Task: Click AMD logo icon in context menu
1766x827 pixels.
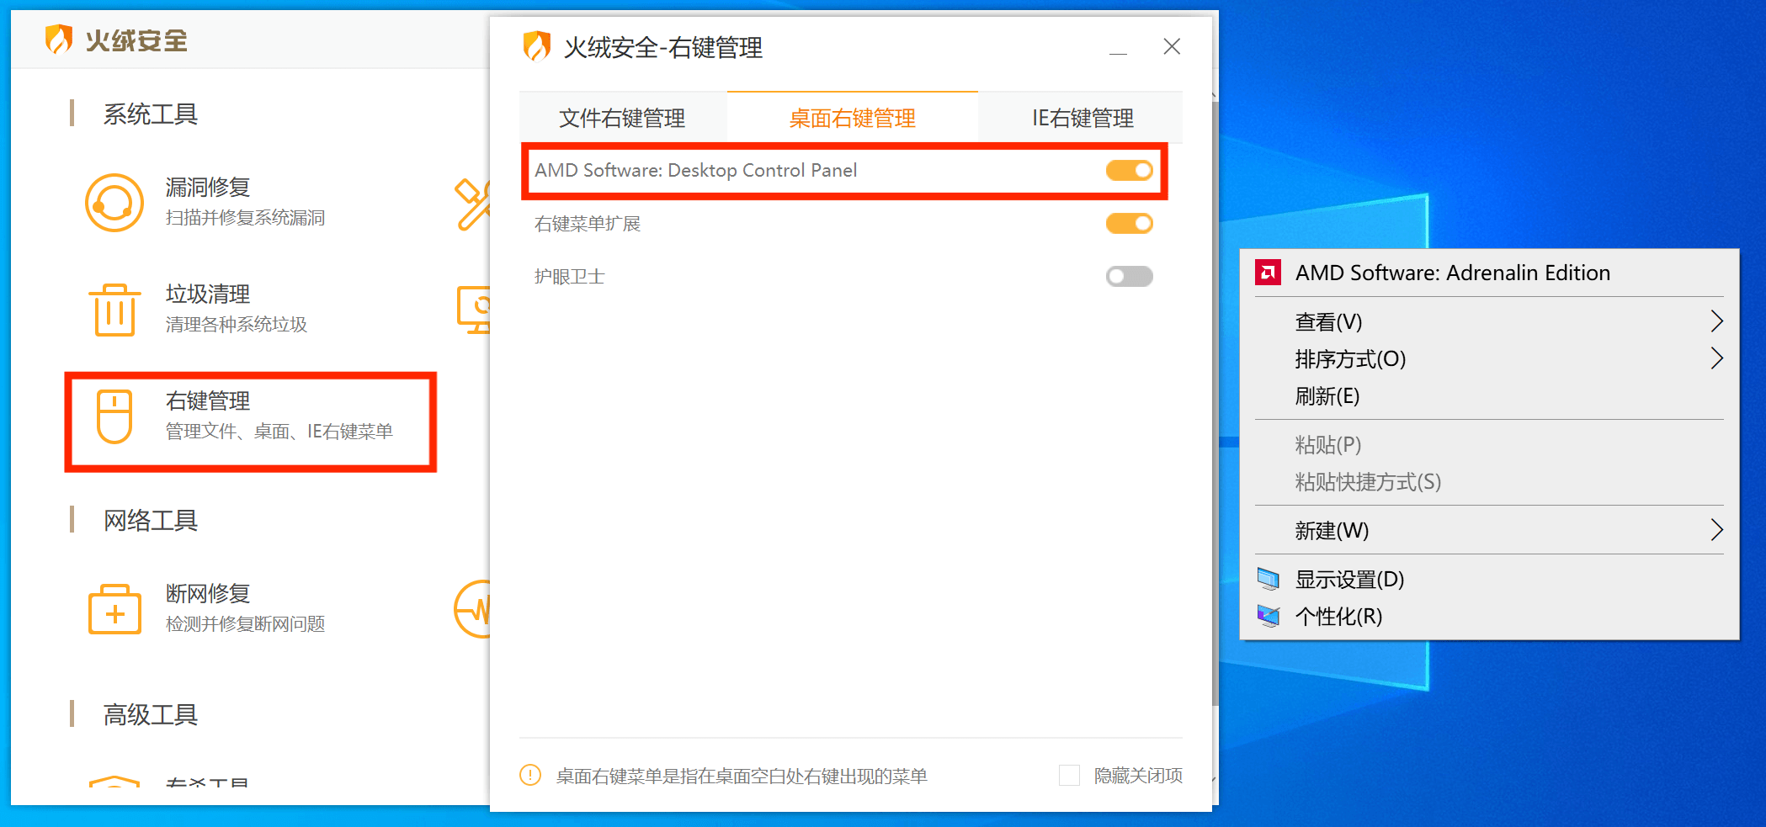Action: [1268, 273]
